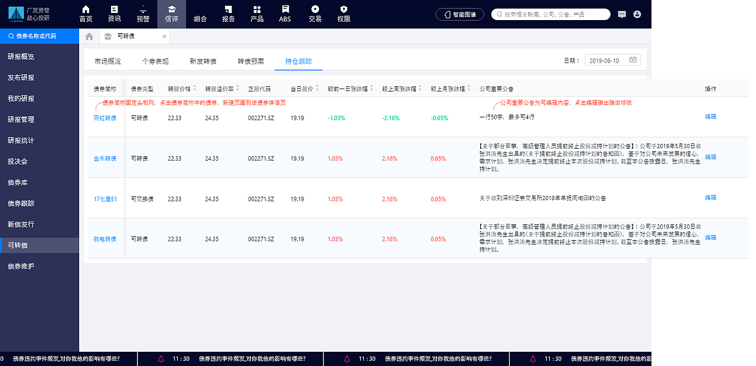
Task: Open the user account icon
Action: [x=637, y=14]
